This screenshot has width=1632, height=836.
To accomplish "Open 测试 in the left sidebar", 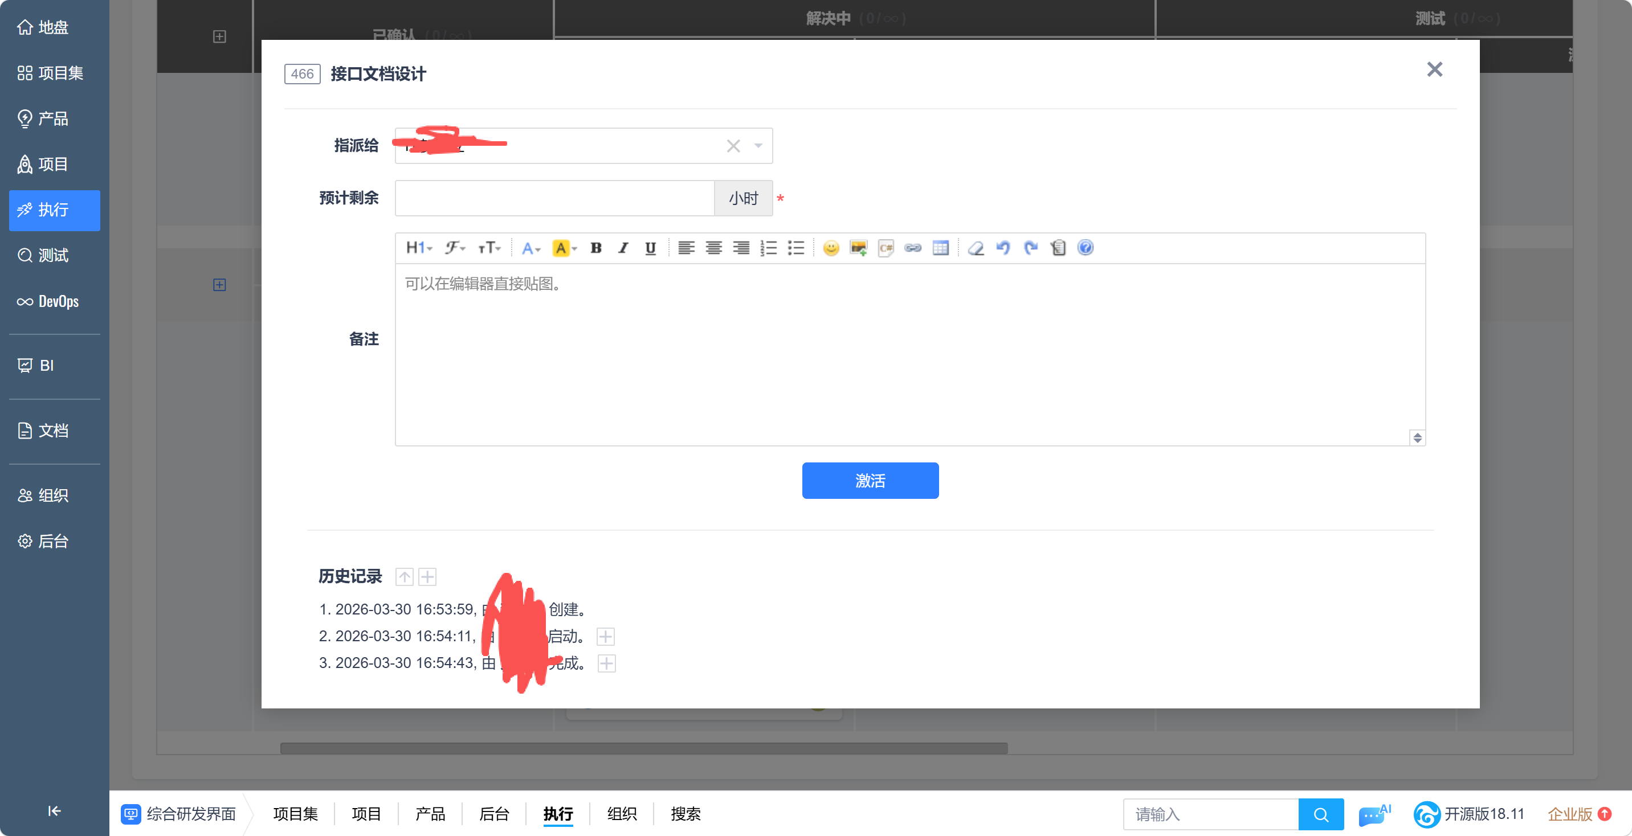I will coord(53,255).
